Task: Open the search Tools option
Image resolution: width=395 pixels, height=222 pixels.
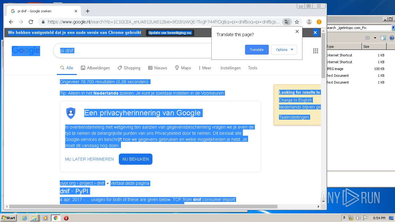Action: (252, 68)
